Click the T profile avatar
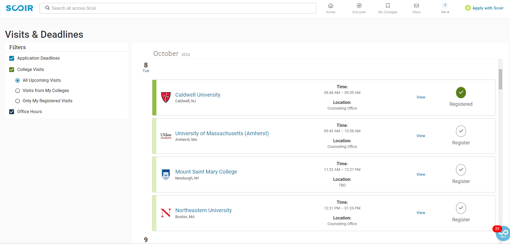This screenshot has width=510, height=244. pyautogui.click(x=445, y=5)
